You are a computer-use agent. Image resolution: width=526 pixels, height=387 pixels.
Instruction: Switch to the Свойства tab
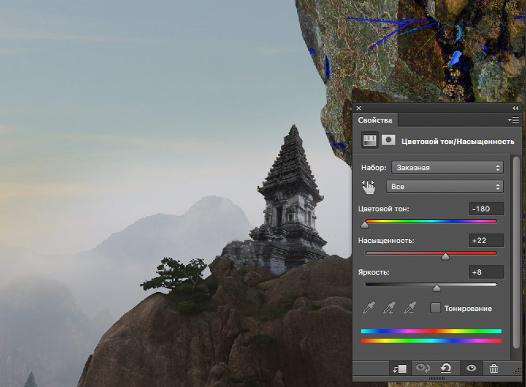point(375,120)
